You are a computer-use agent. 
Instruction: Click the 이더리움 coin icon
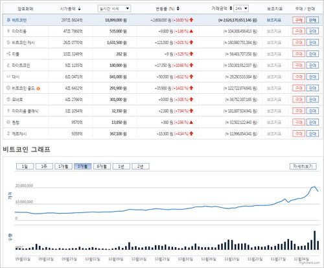(x=8, y=31)
